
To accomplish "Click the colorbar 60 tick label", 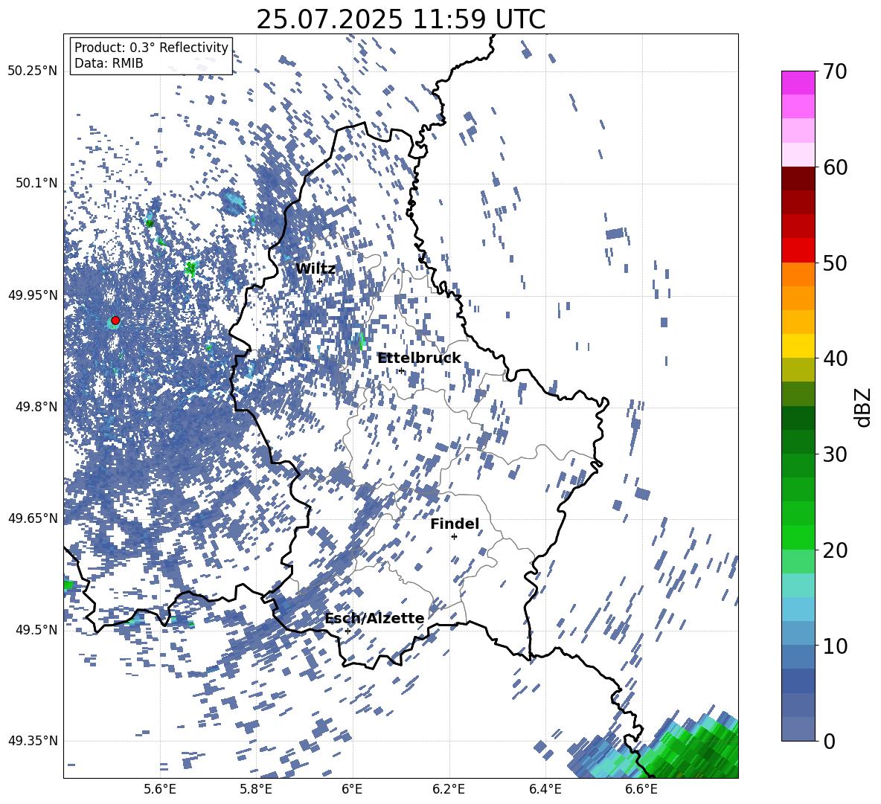I will tap(834, 167).
